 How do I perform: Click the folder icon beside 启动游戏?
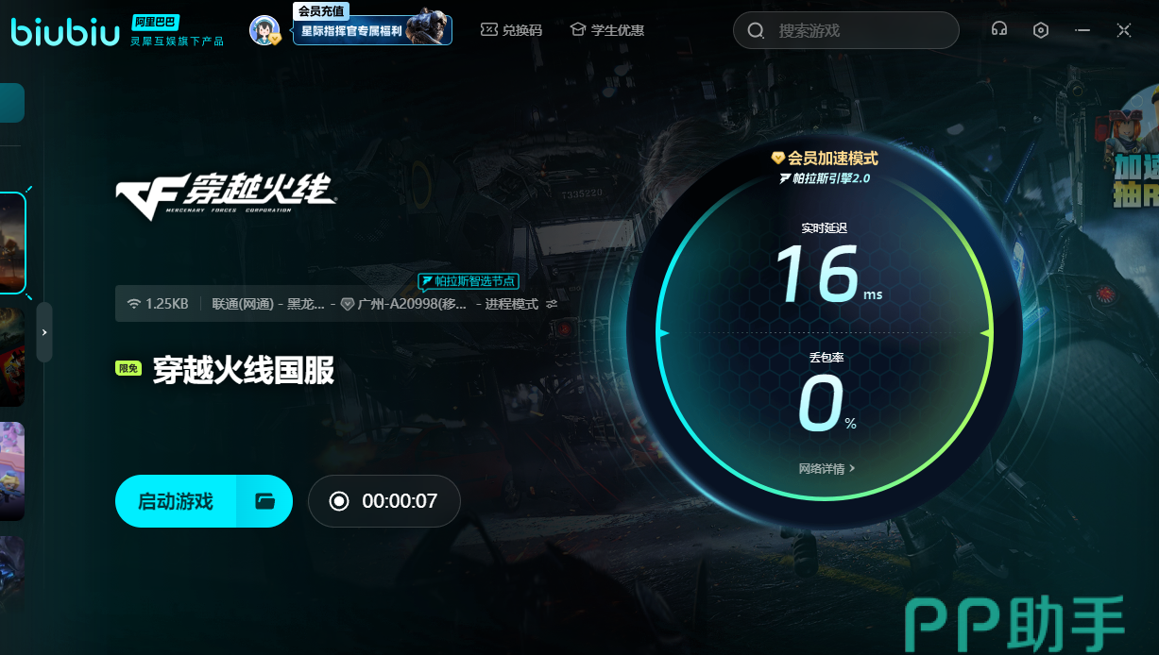(x=264, y=501)
